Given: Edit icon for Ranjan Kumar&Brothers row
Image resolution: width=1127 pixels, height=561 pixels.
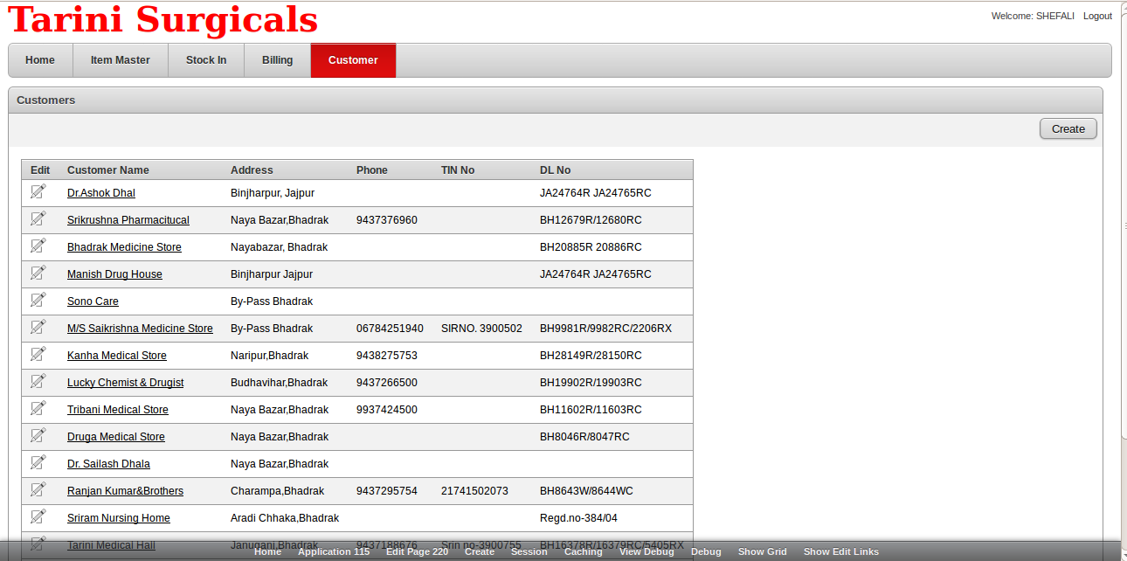Looking at the screenshot, I should coord(38,489).
